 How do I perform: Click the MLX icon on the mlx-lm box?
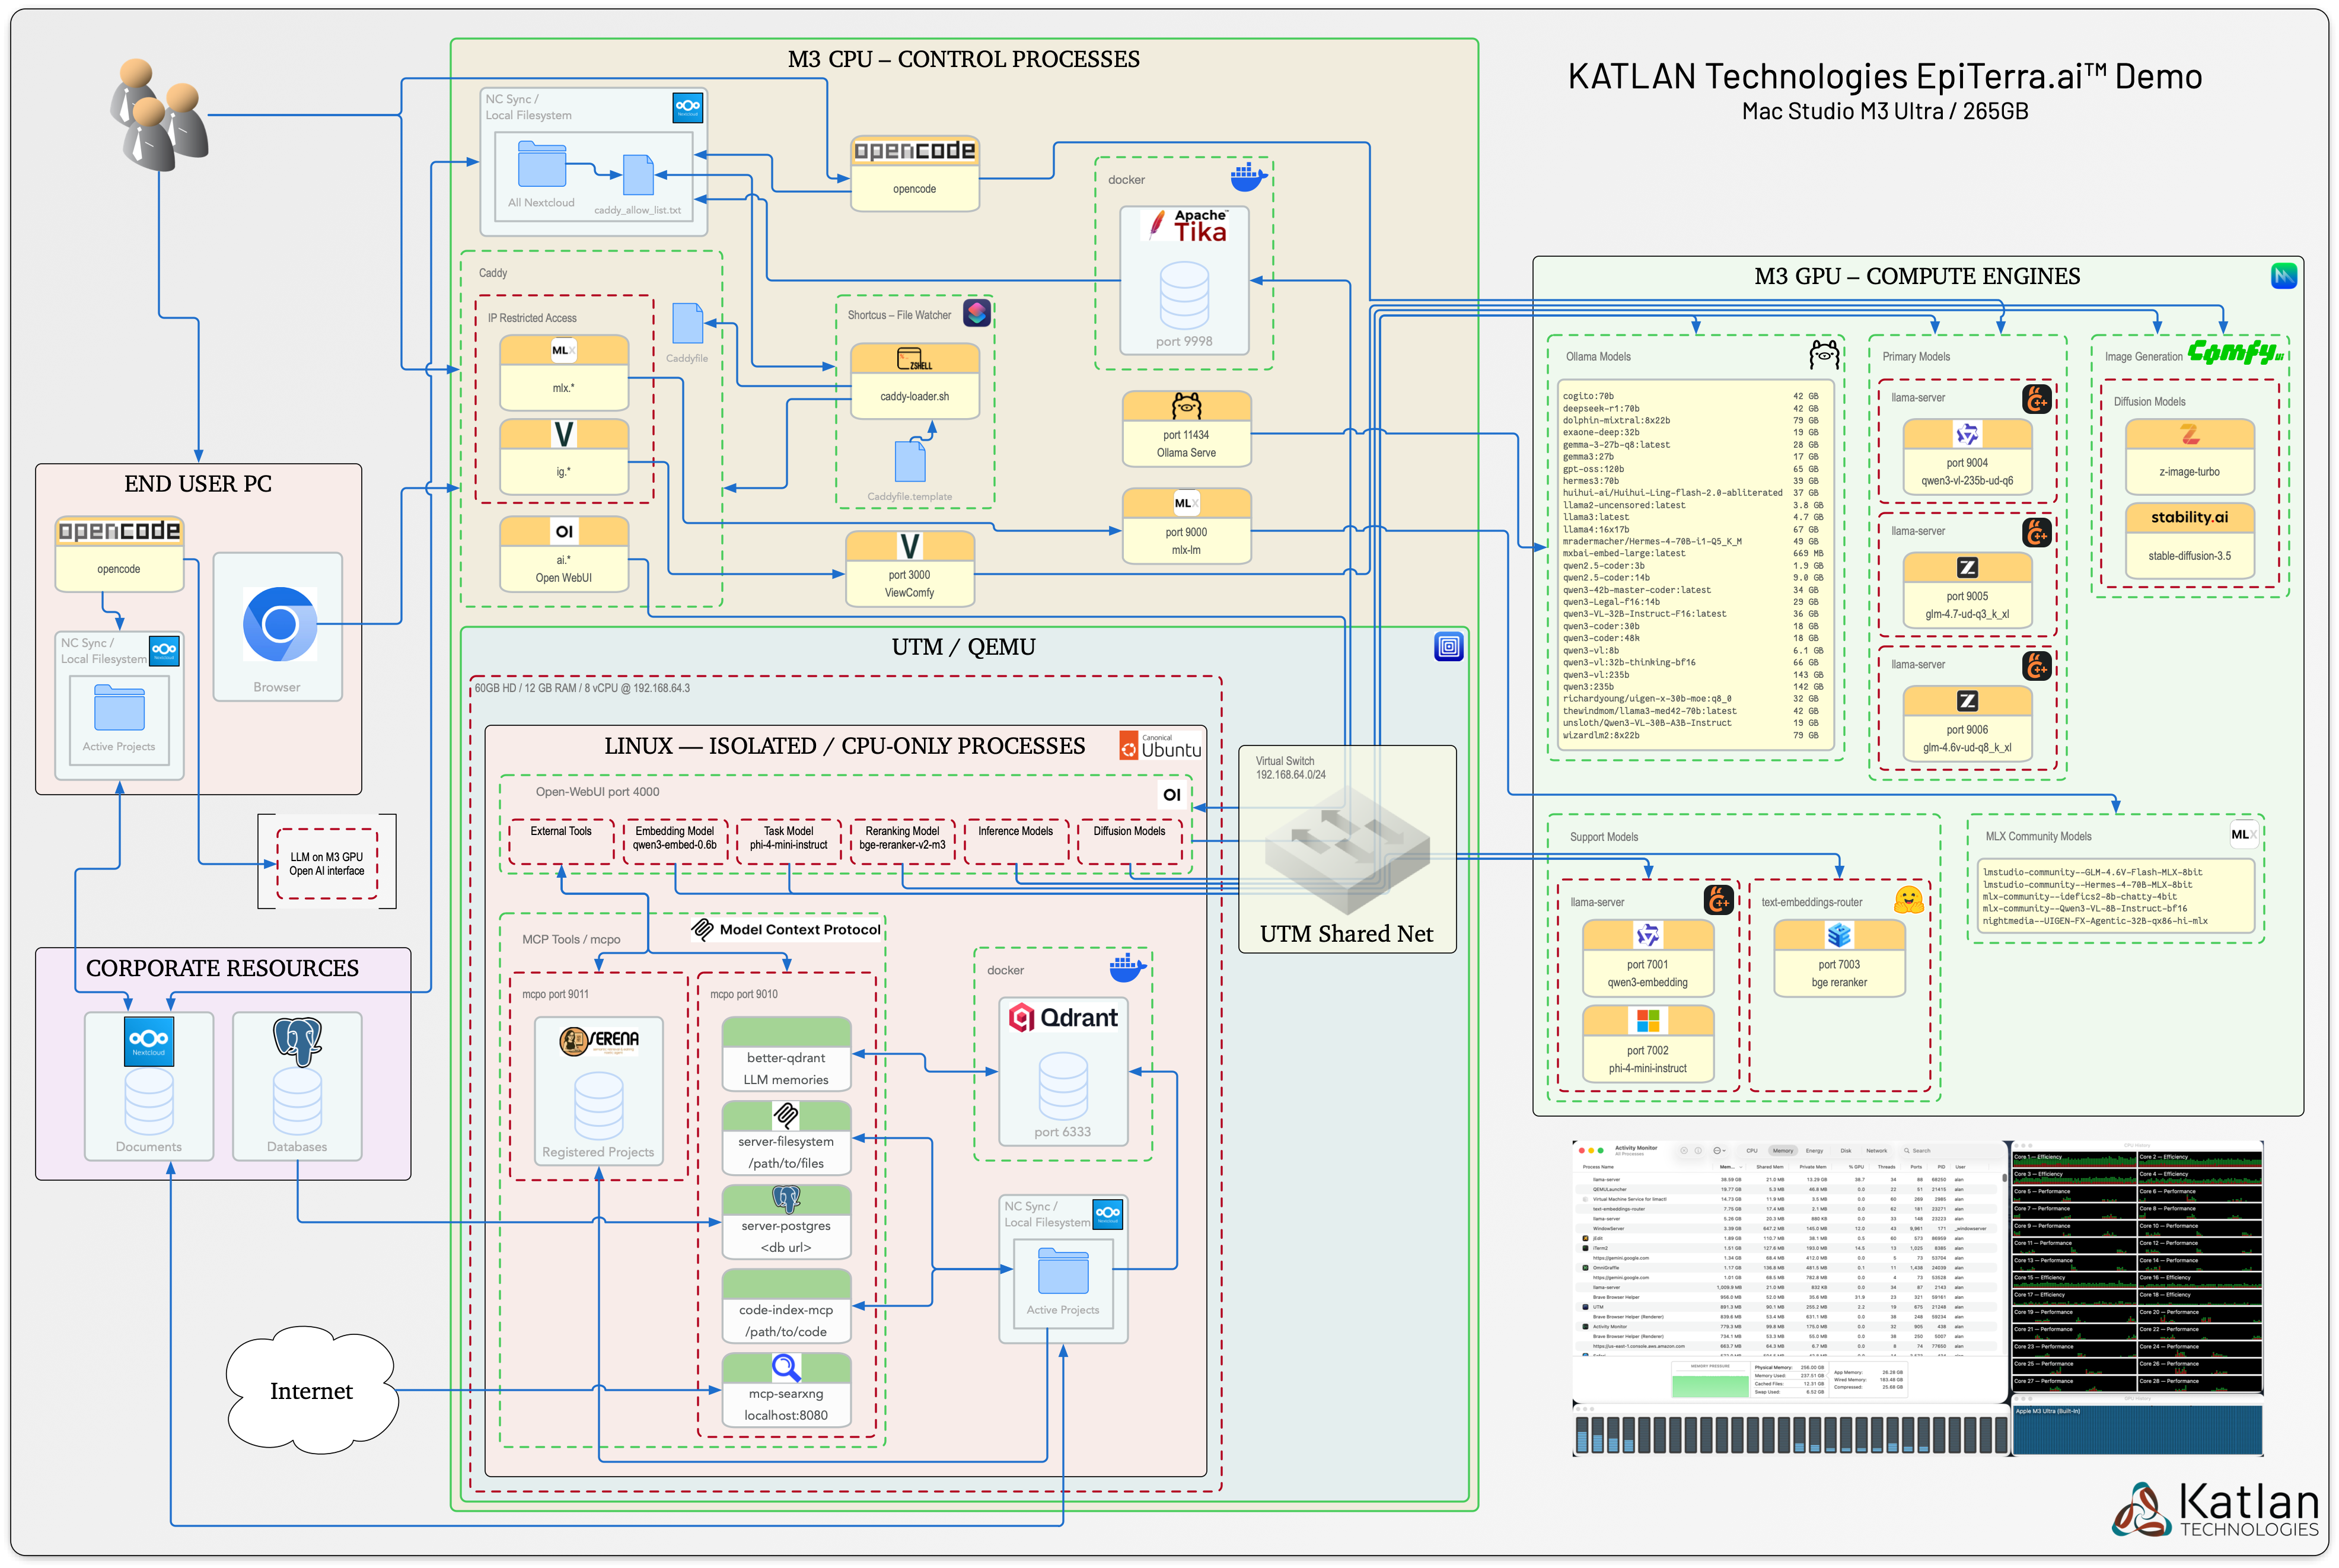[1187, 502]
